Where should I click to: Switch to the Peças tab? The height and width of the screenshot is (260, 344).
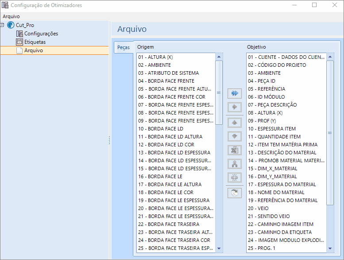pyautogui.click(x=124, y=48)
